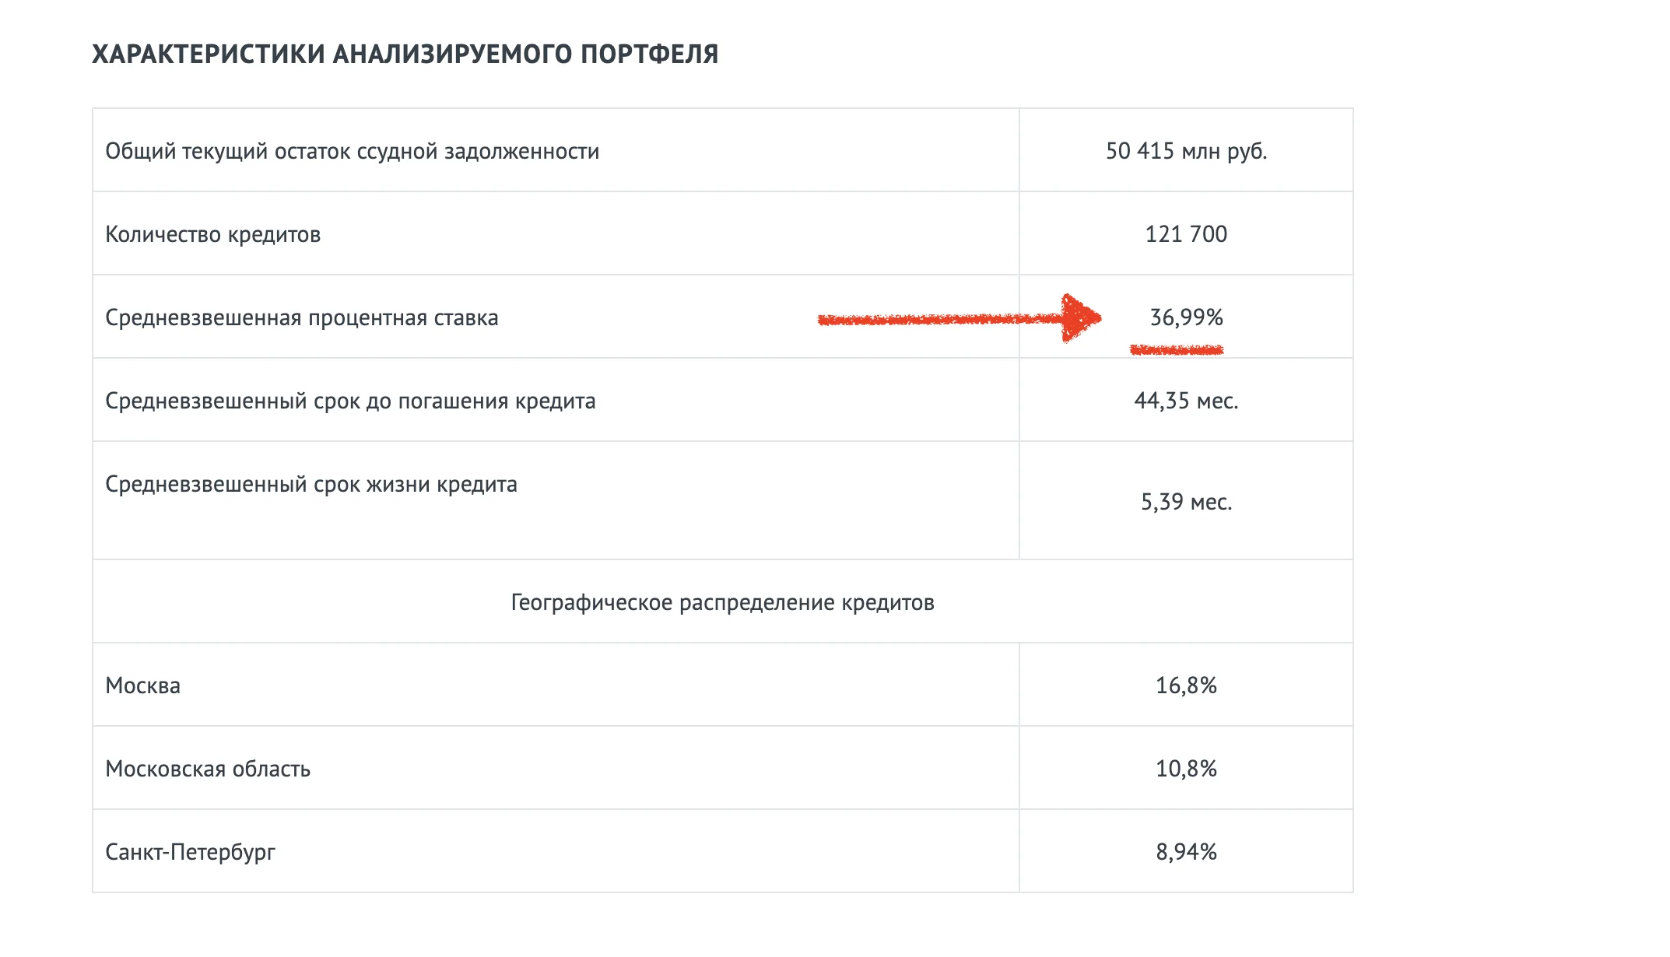1670x957 pixels.
Task: Select the Московская область row label
Action: click(208, 769)
